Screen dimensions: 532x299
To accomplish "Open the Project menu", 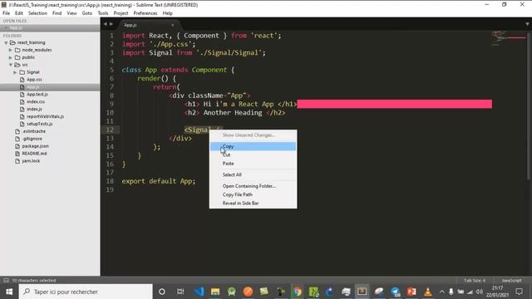I will (121, 13).
